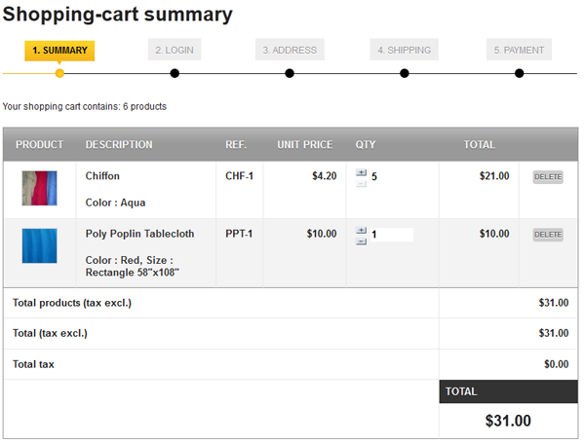Click the progress dot under Login
Screen dimensions: 585x444
point(175,73)
